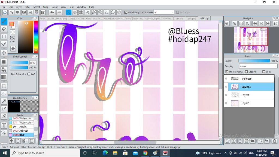
Task: Select the Text tool
Action: pyautogui.click(x=4, y=125)
